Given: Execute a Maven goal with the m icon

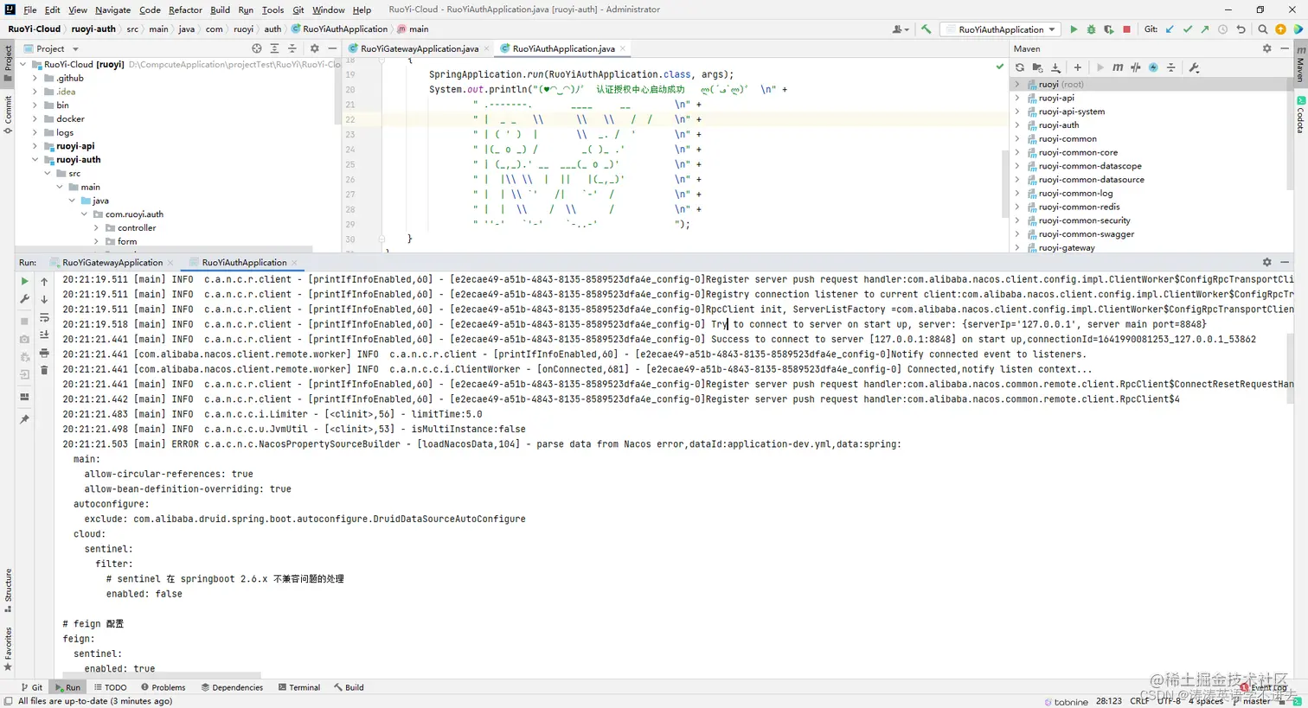Looking at the screenshot, I should click(1118, 67).
